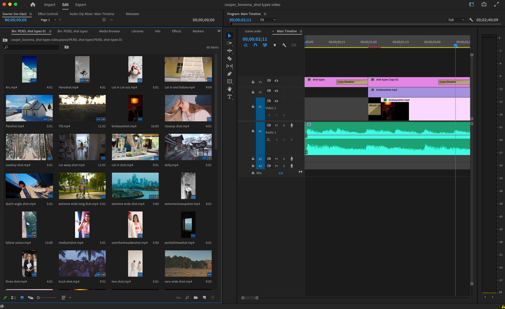The width and height of the screenshot is (505, 309).
Task: Switch to the Effects tab
Action: [x=176, y=31]
